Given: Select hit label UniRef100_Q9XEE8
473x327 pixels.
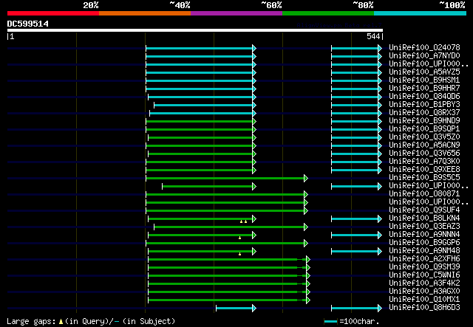Looking at the screenshot, I should coord(424,169).
